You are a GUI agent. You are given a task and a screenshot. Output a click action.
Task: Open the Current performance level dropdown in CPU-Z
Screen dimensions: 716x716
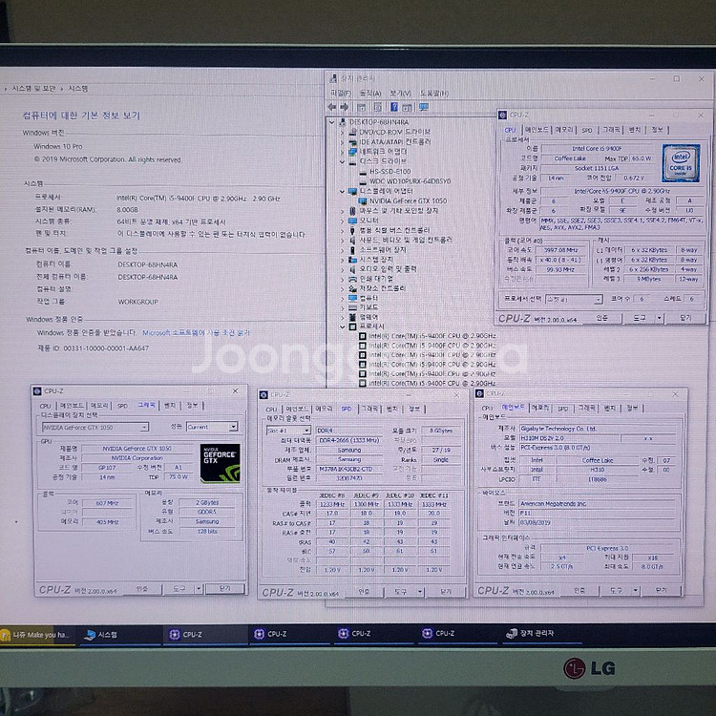(x=212, y=427)
